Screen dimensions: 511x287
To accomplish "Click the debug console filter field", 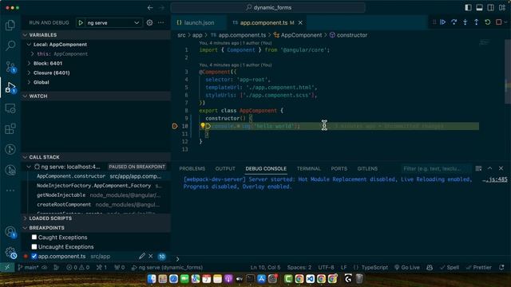I will click(435, 168).
